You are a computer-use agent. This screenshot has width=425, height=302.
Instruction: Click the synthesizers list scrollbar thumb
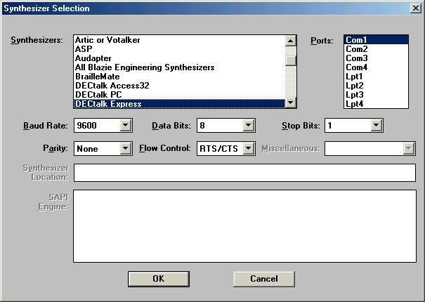(291, 60)
